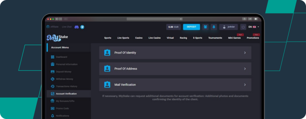Click the browser sidebar toggle icon
The image size is (306, 119).
66,19
